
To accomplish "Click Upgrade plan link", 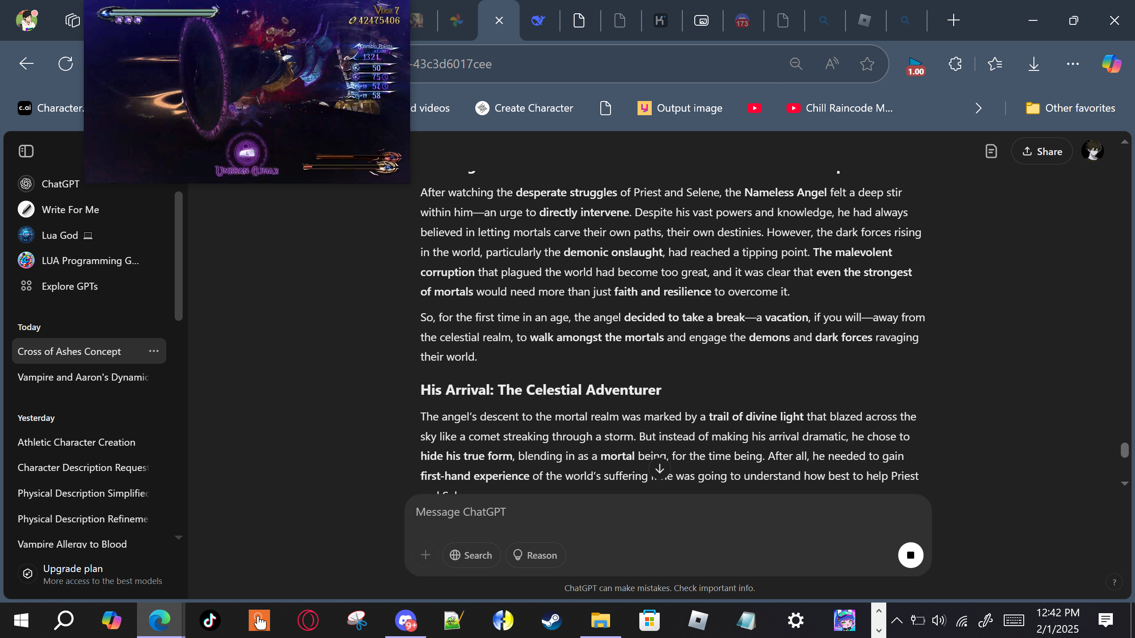I will tap(73, 568).
